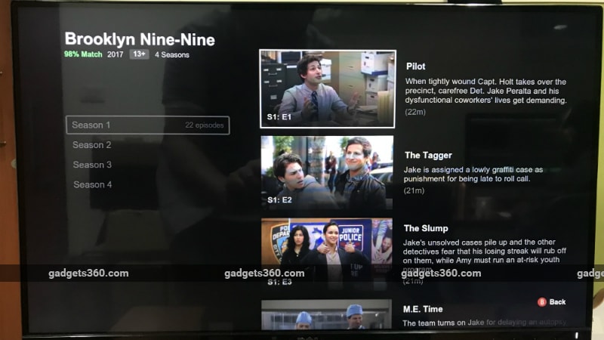Select The Tagger episode title

click(x=428, y=155)
